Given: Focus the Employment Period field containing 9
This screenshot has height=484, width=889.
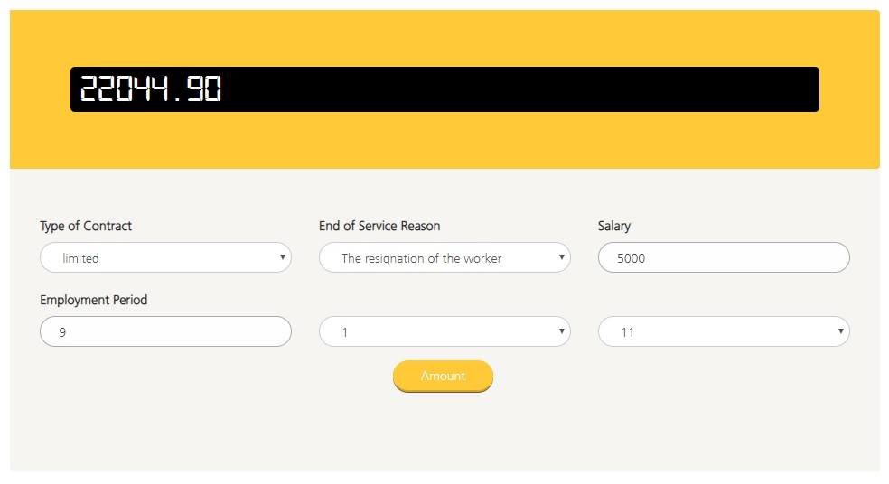Looking at the screenshot, I should pyautogui.click(x=165, y=331).
